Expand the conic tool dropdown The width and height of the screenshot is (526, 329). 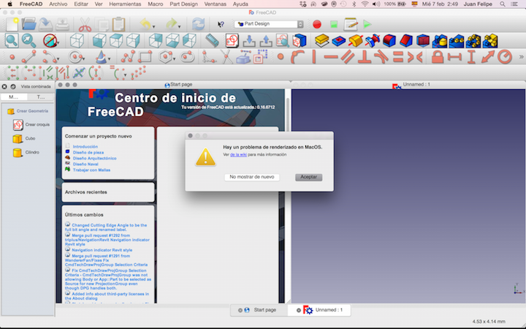[x=109, y=59]
